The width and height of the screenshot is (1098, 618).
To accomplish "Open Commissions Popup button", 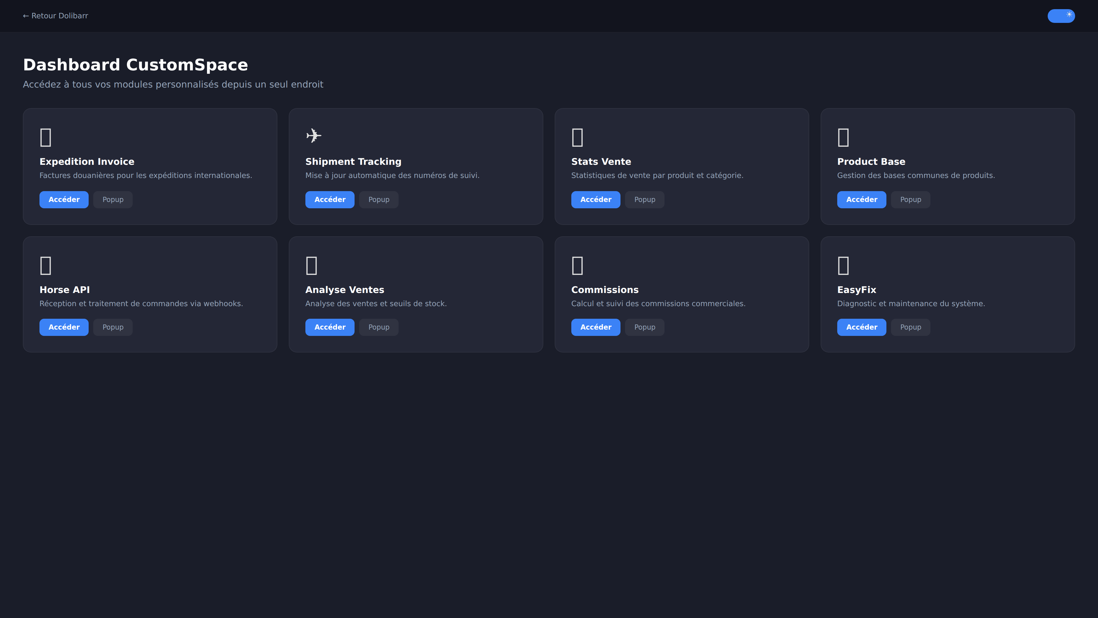I will pos(645,327).
